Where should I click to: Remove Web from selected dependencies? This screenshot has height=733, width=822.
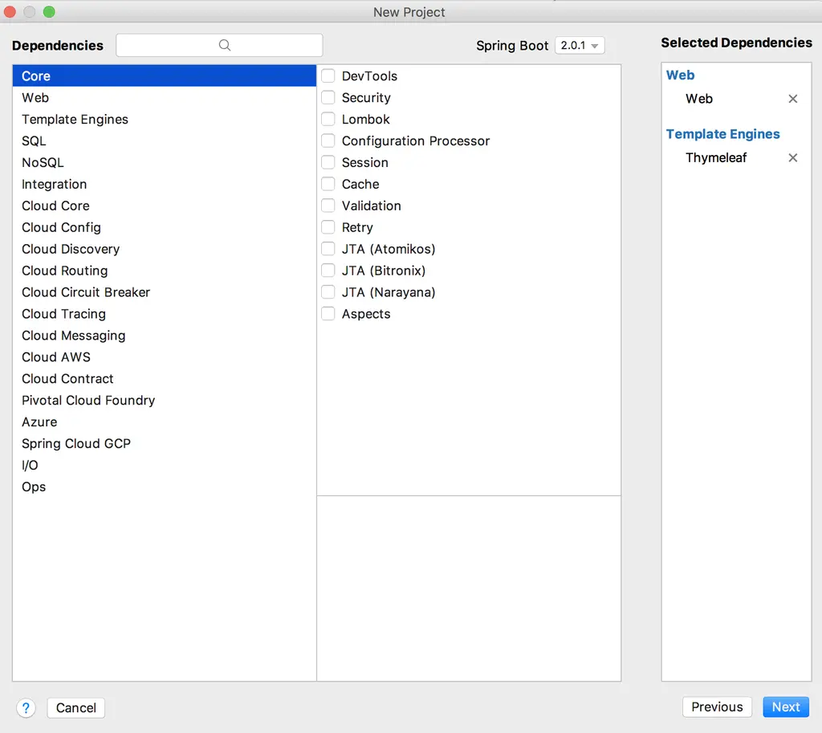[792, 99]
